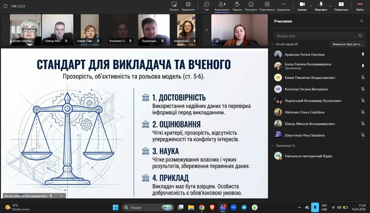This screenshot has height=213, width=370.
Task: Collapse the 'На цій нараді (8)' section
Action: [x=273, y=44]
